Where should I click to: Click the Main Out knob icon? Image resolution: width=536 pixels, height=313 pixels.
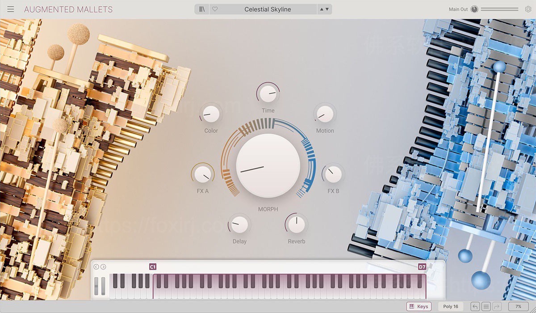click(474, 8)
